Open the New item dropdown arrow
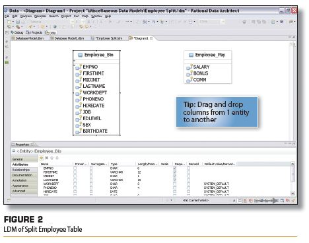The height and width of the screenshot is (243, 309). [x=13, y=22]
